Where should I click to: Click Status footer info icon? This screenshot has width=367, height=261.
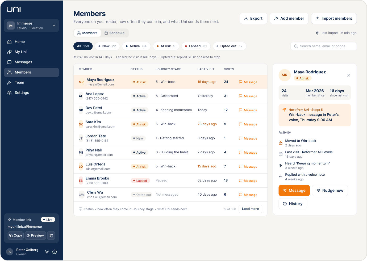(81, 209)
